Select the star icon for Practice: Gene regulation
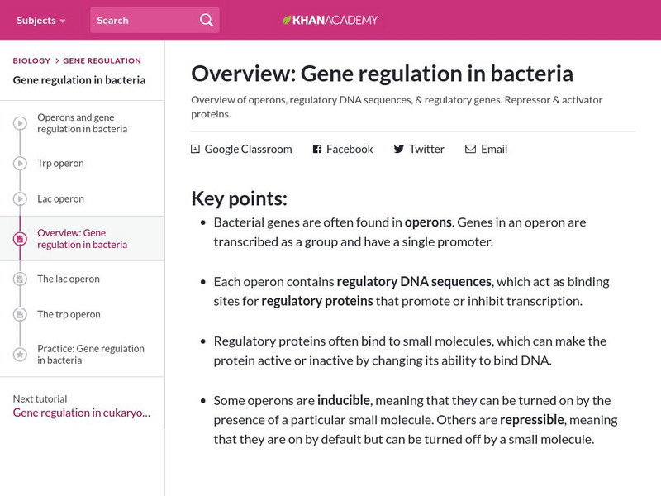Screen dimensions: 661x496 [x=18, y=354]
